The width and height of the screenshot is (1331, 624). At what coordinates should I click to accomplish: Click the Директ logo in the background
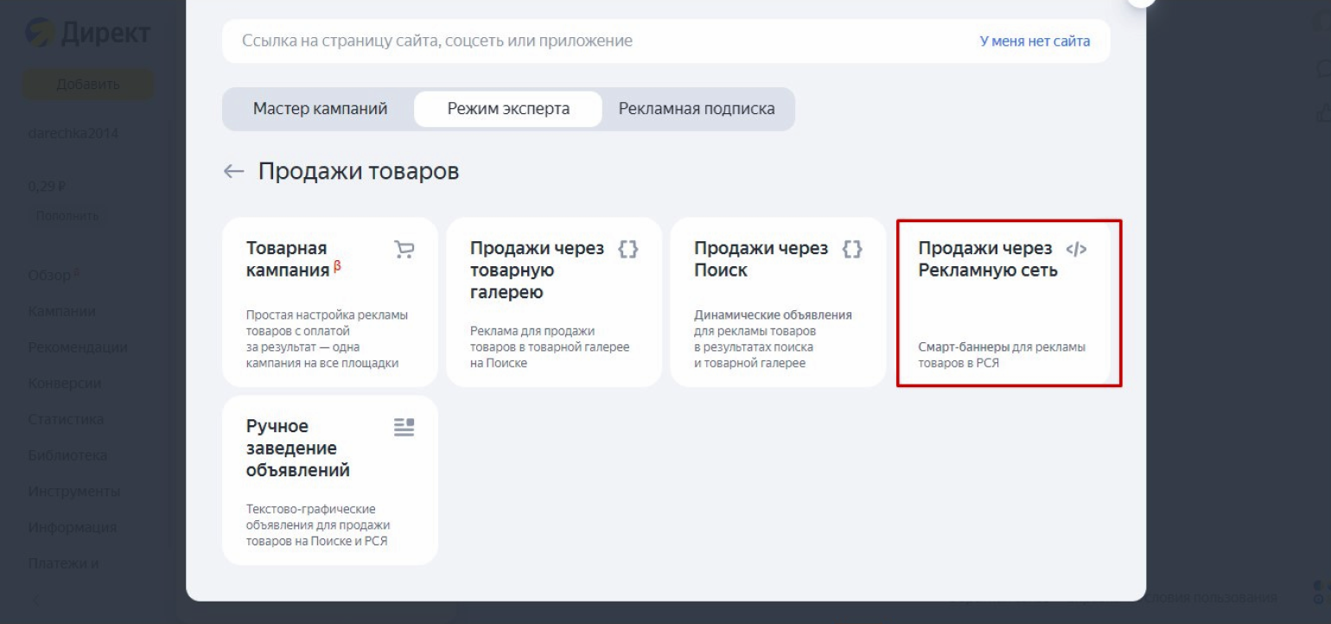point(88,34)
